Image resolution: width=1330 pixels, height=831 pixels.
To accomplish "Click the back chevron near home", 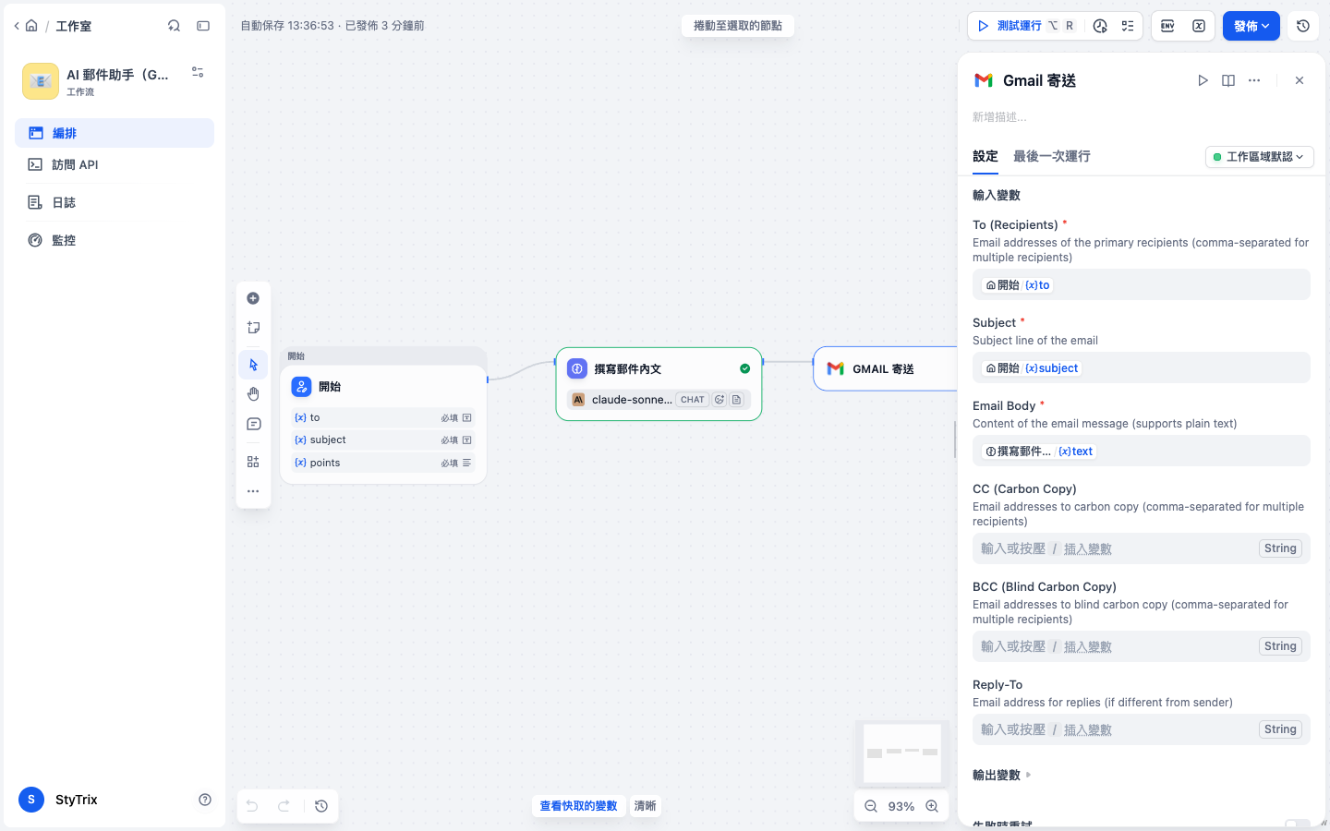I will pyautogui.click(x=17, y=26).
